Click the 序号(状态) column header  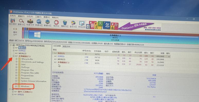(x=87, y=51)
